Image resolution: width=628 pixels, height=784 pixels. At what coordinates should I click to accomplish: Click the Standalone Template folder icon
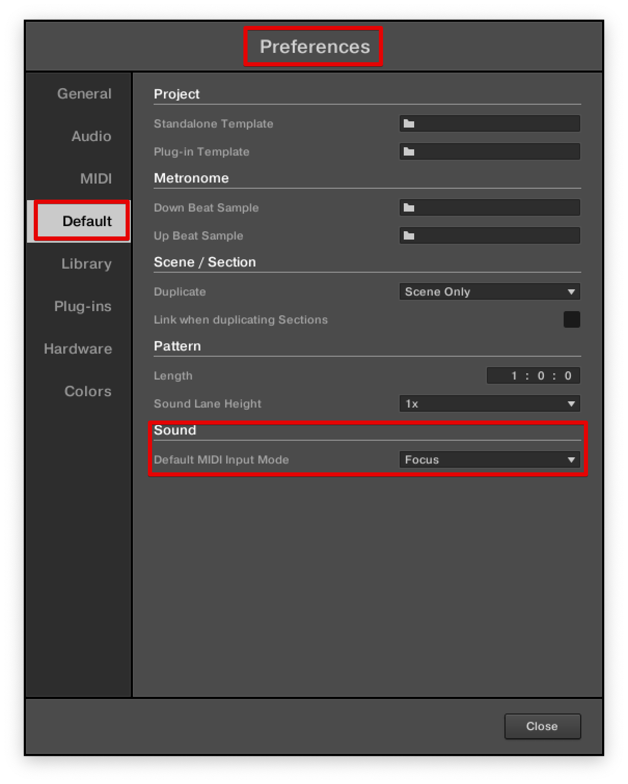pos(409,123)
